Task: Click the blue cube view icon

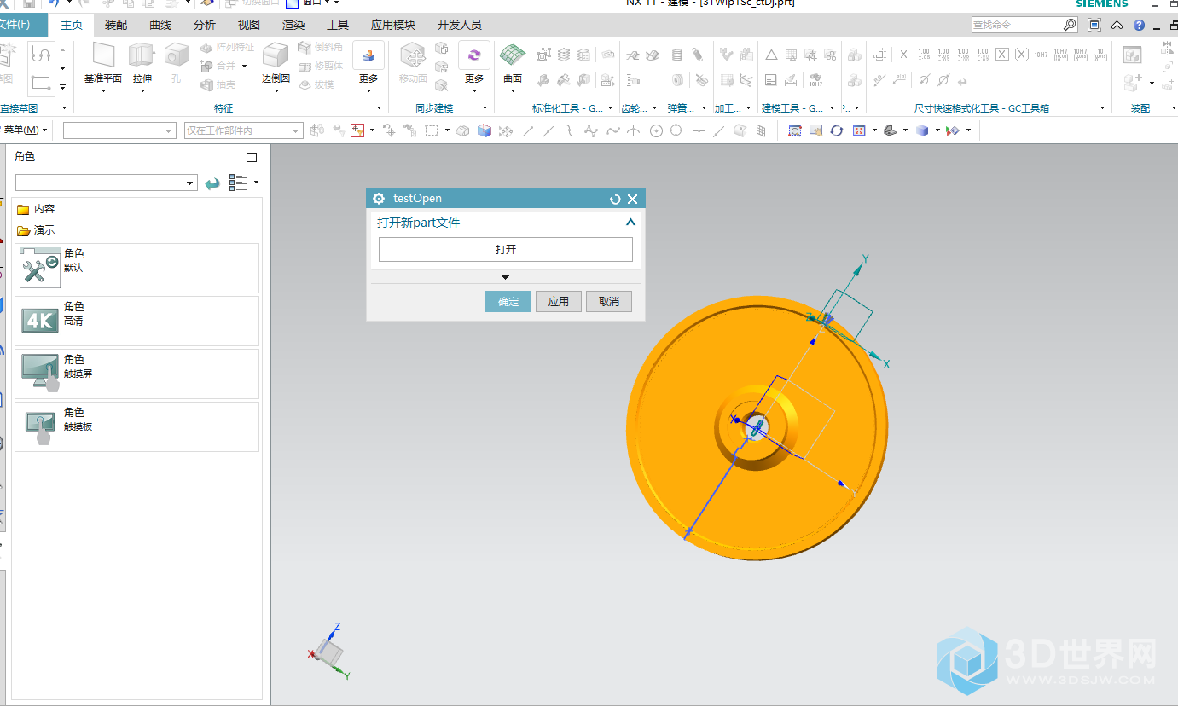Action: [485, 130]
